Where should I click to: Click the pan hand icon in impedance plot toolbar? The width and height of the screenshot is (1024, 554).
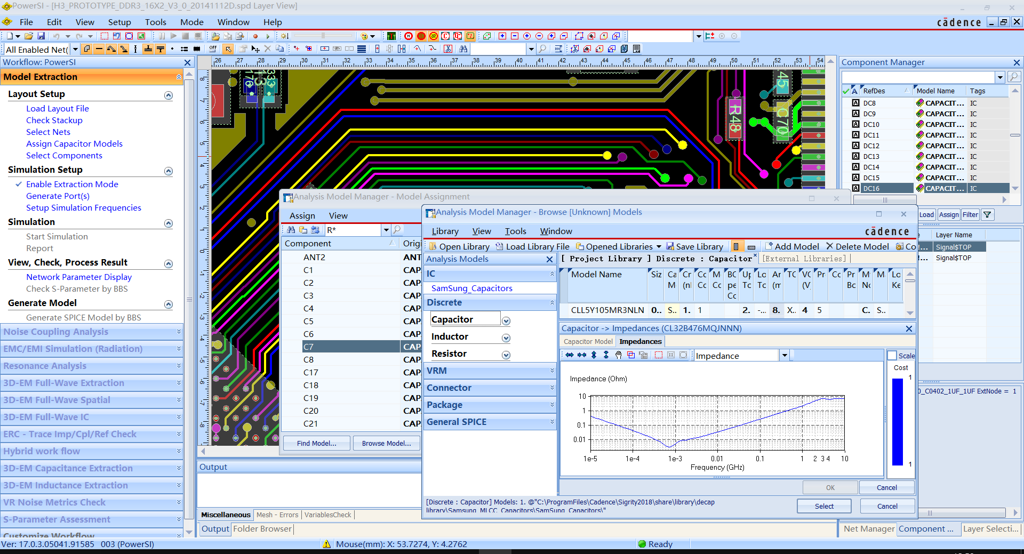pos(619,355)
